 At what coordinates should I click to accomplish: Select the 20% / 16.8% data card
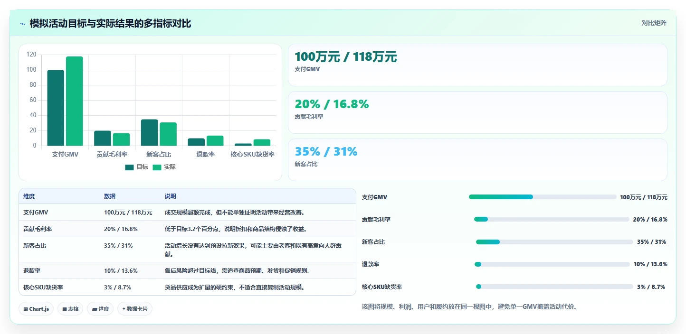pyautogui.click(x=477, y=112)
